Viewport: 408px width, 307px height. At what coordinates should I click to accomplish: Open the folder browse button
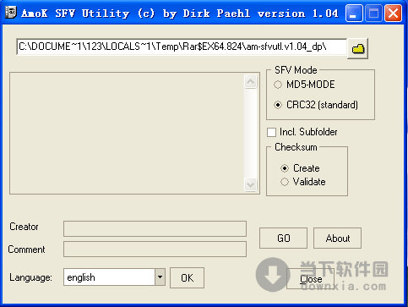click(357, 48)
